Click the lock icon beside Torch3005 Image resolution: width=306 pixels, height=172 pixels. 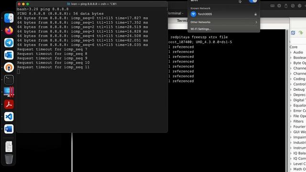click(255, 14)
